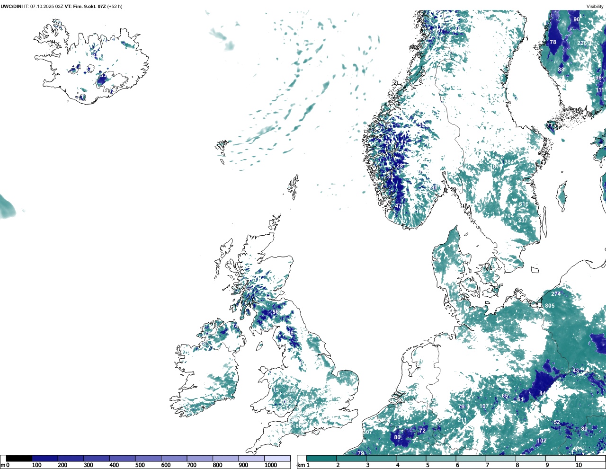Click the value 53 over Iceland glacier

(x=103, y=76)
